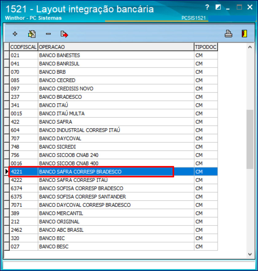This screenshot has width=258, height=271.
Task: Click the code cell 341
Action: coord(24,105)
